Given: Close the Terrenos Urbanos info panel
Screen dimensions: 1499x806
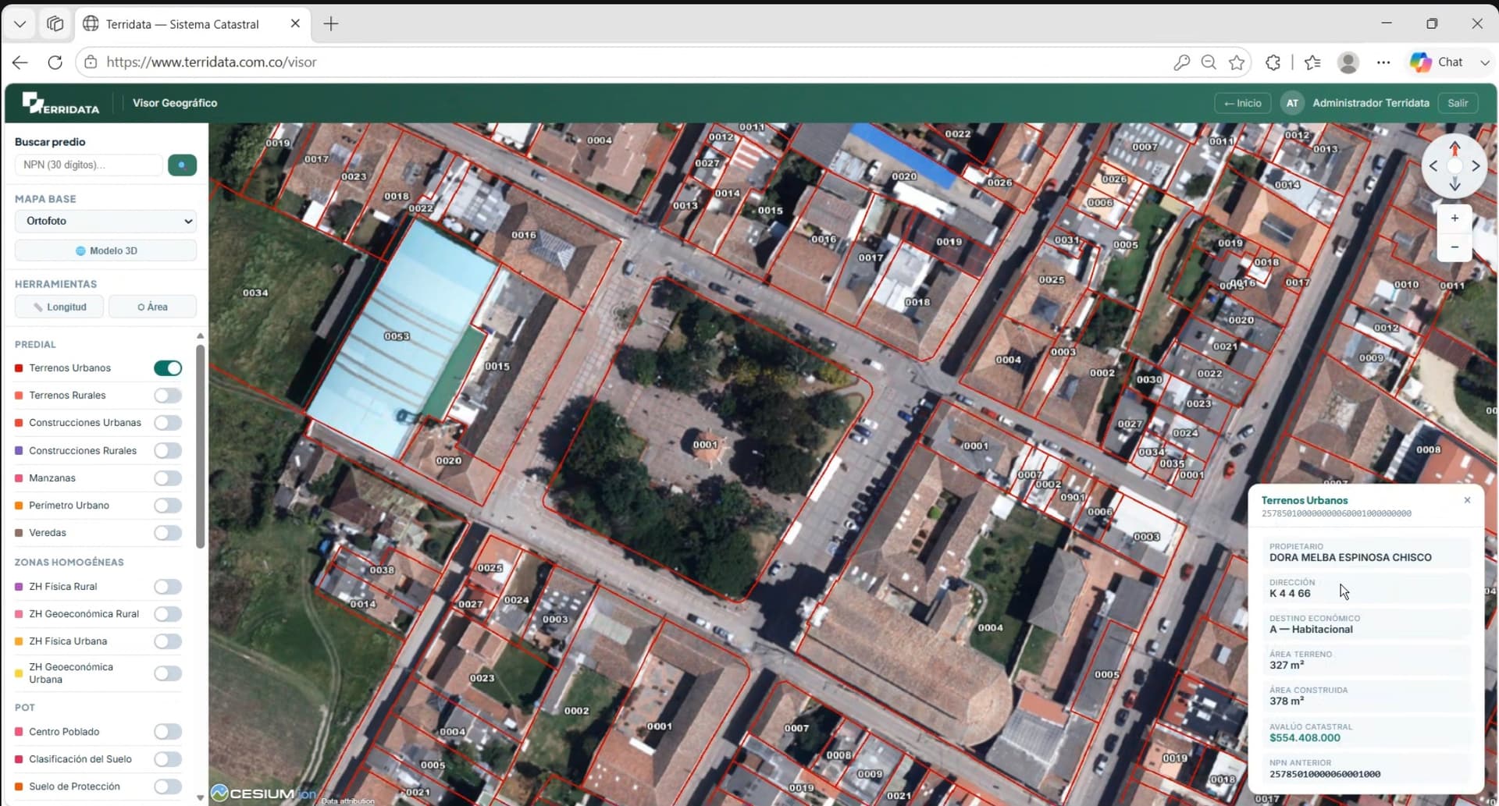Looking at the screenshot, I should [x=1467, y=500].
